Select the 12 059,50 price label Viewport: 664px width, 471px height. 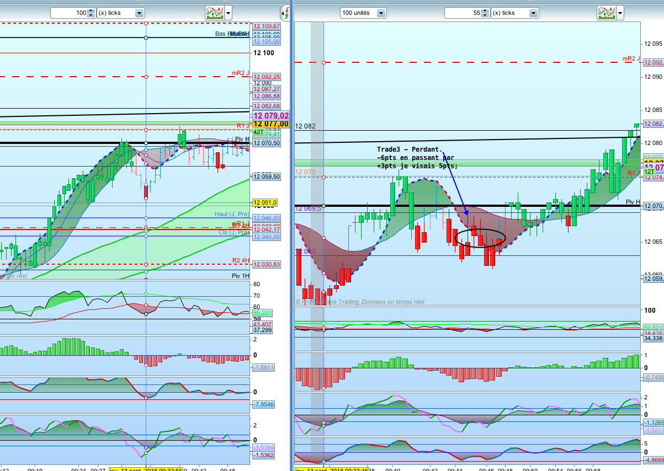click(267, 176)
